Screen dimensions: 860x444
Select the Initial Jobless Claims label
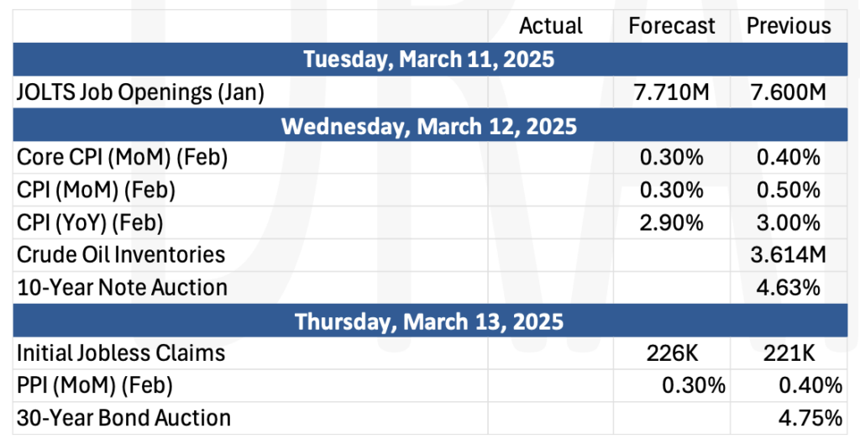tap(121, 353)
